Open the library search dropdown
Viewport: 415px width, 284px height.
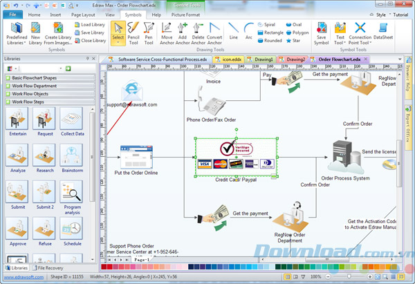pos(61,68)
